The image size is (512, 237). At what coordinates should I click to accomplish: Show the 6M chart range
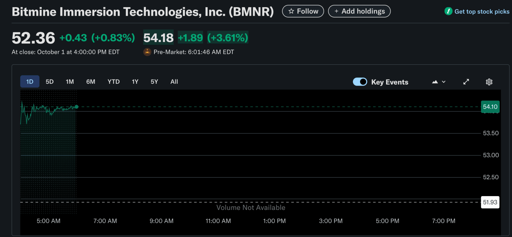pyautogui.click(x=91, y=82)
